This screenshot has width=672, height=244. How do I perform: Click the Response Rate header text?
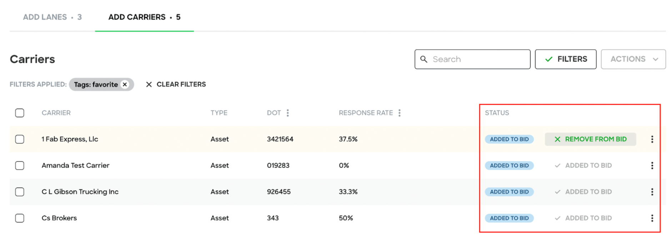click(366, 113)
